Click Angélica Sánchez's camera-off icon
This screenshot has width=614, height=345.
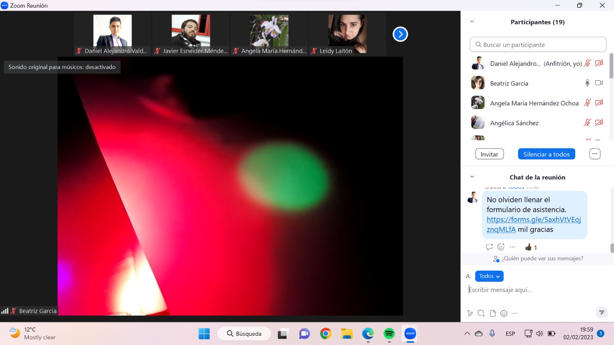[599, 123]
